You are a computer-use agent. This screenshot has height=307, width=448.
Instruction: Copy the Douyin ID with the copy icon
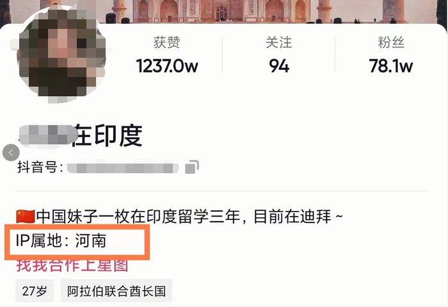(192, 167)
